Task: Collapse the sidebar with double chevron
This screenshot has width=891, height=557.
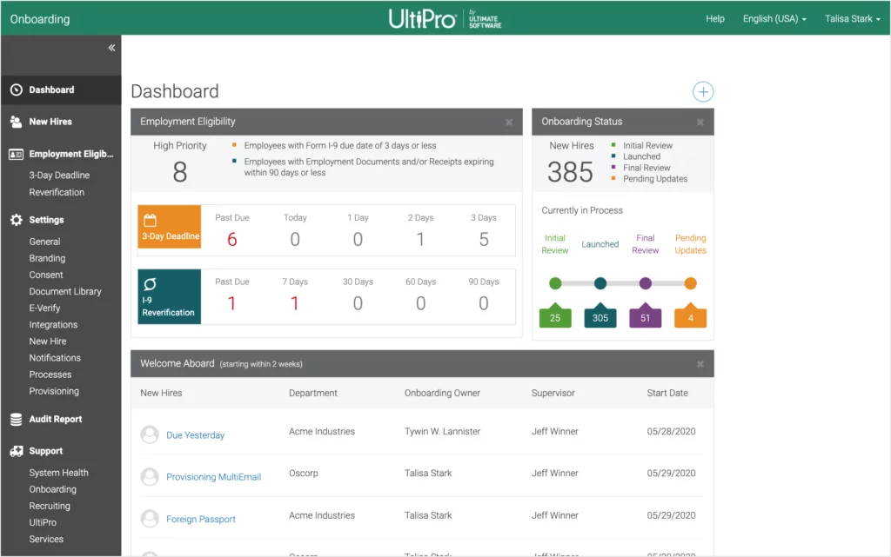Action: (111, 48)
